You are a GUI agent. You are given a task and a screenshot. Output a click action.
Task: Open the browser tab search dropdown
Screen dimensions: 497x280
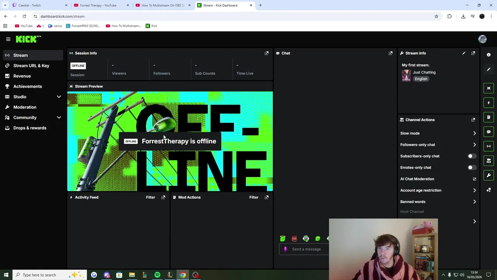tap(5, 5)
